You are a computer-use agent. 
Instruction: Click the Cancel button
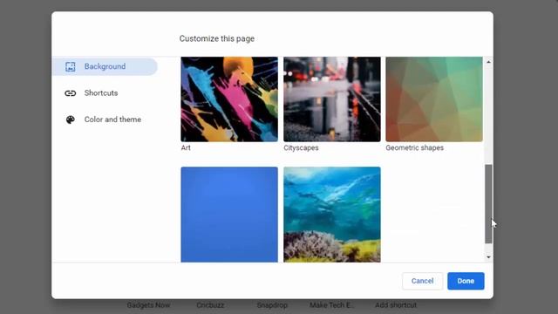point(422,281)
